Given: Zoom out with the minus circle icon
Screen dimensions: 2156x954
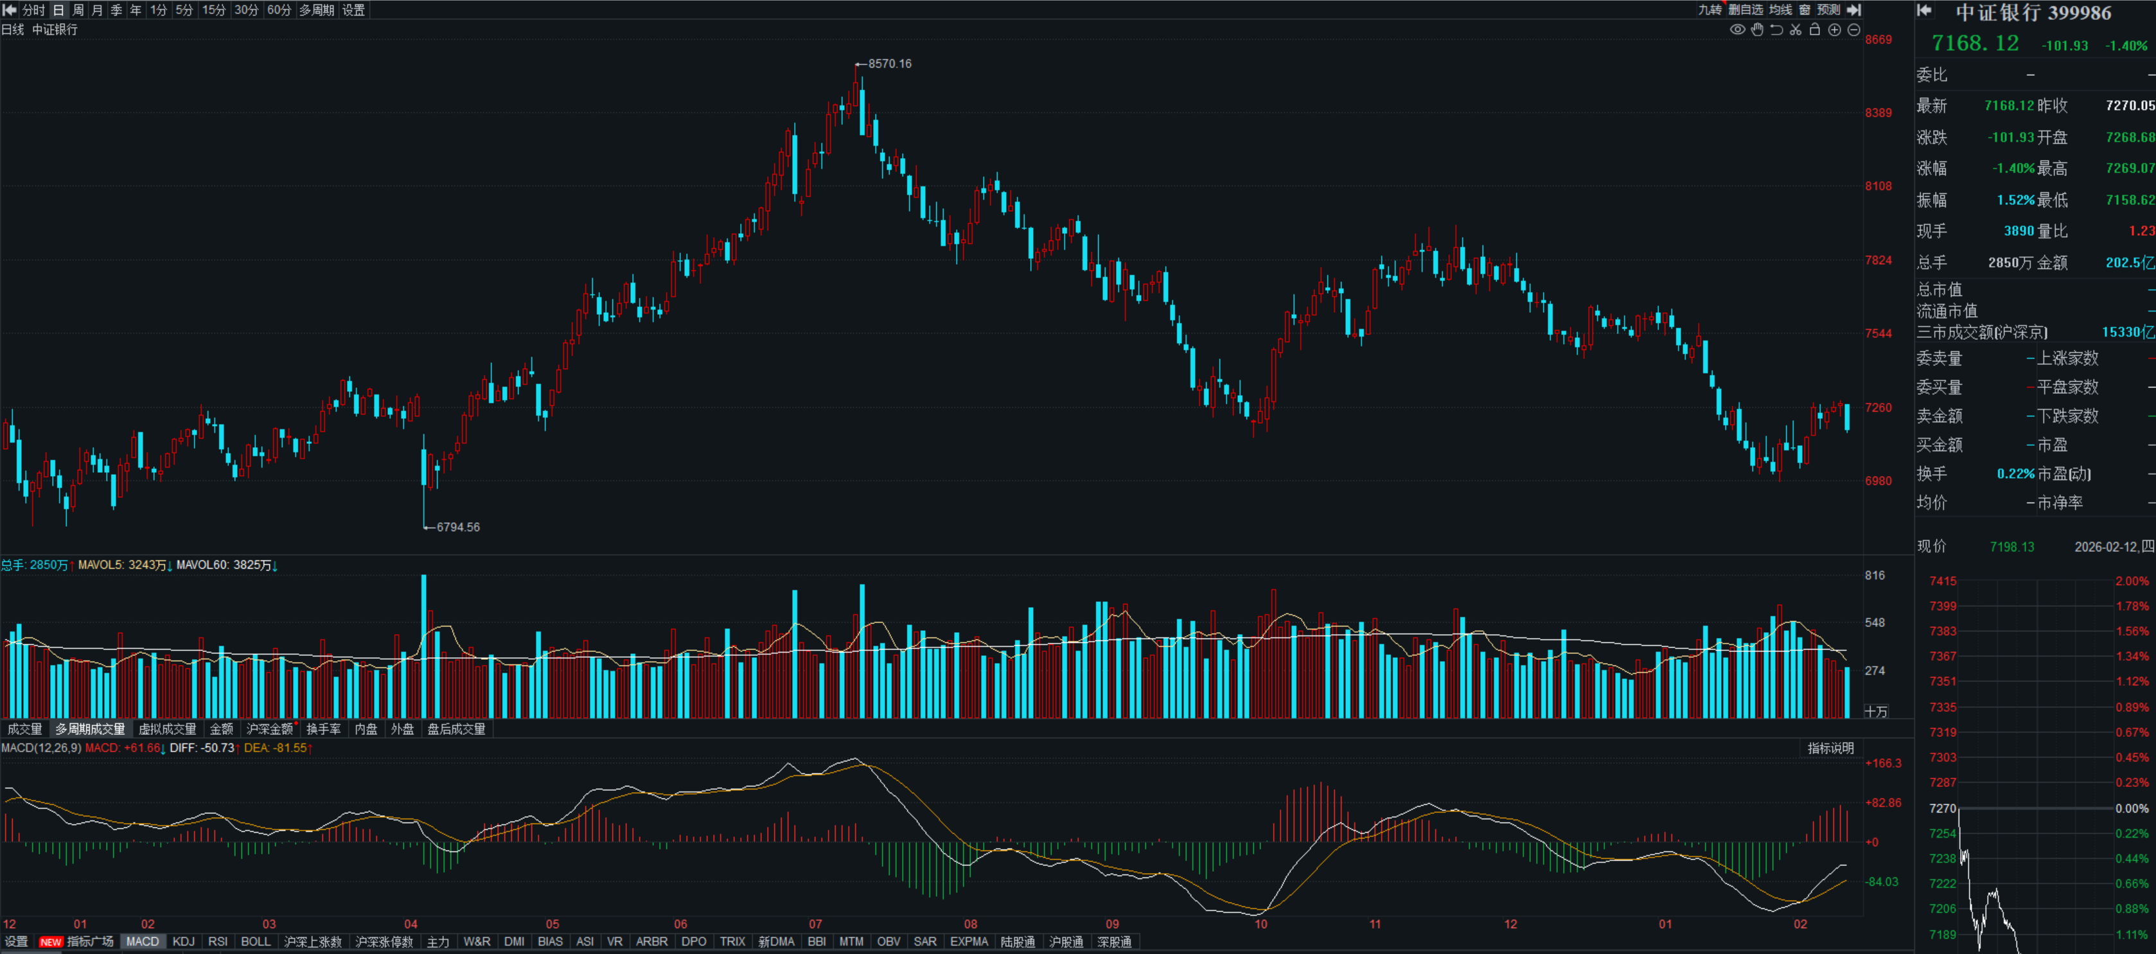Looking at the screenshot, I should (1853, 30).
